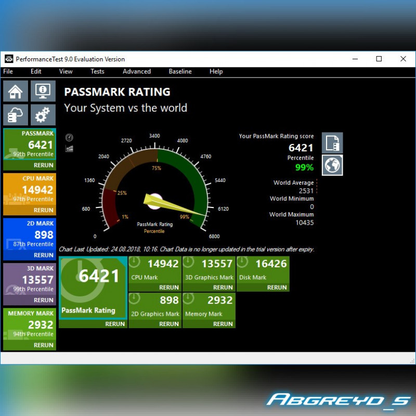The image size is (416, 416).
Task: Click RERUN under the 2932 Memory Mark tile
Action: click(x=223, y=324)
